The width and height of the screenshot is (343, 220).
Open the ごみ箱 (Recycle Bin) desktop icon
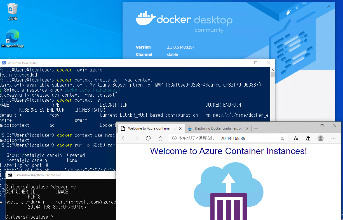click(x=12, y=8)
